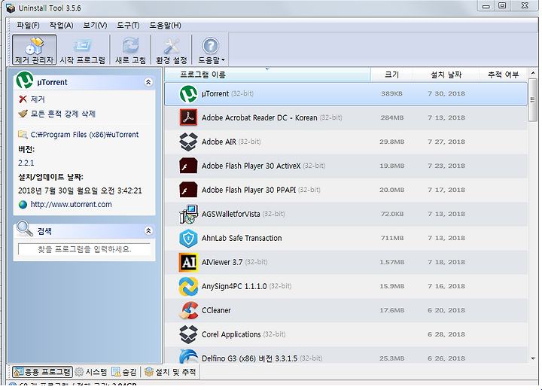Open the 제거 관리자 (Uninstaller) toolbar icon

(x=34, y=50)
